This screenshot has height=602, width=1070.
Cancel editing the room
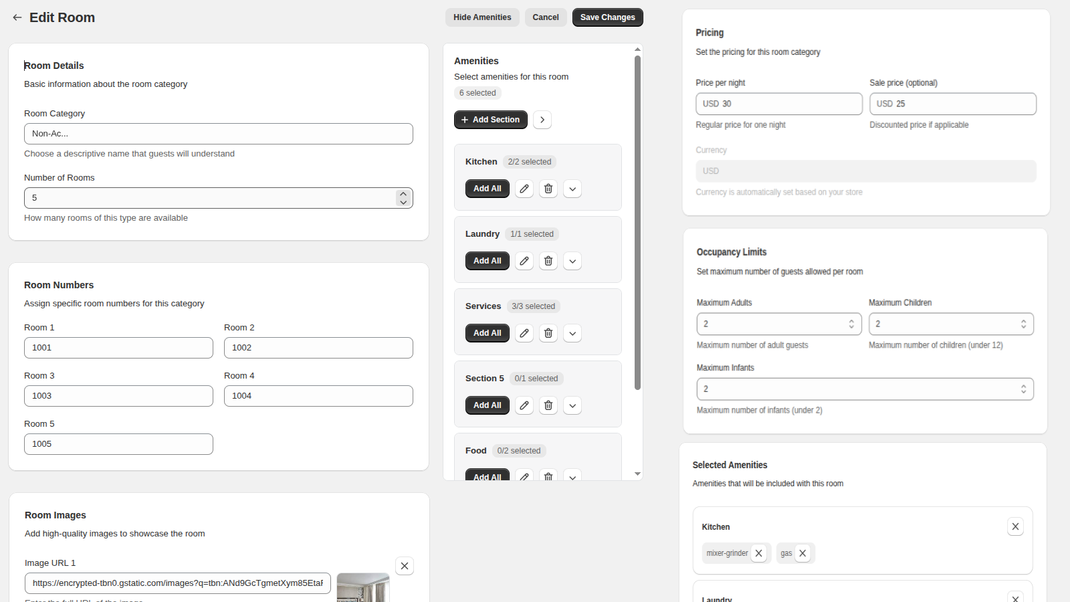click(x=546, y=17)
